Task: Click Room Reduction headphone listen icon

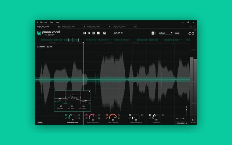Action: [x=99, y=118]
